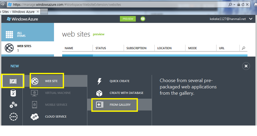The width and height of the screenshot is (257, 136).
Task: Click the green Preview button
Action: pyautogui.click(x=128, y=19)
